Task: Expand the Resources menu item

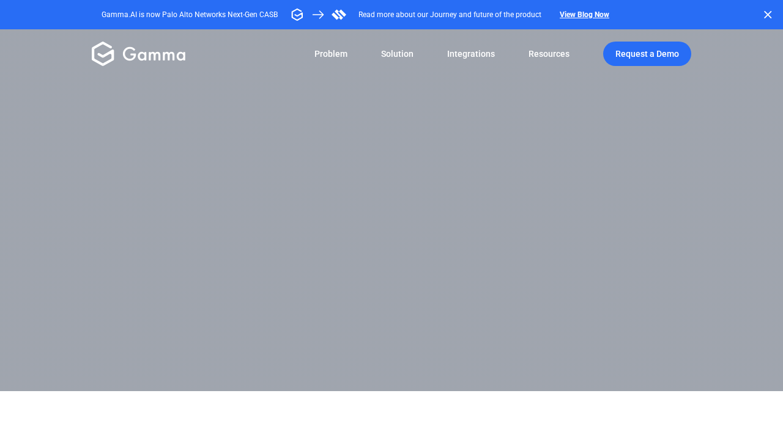Action: (x=549, y=54)
